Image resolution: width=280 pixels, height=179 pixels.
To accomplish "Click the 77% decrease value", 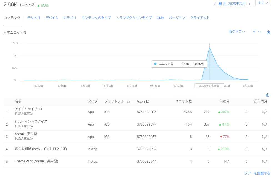I will tap(225, 137).
